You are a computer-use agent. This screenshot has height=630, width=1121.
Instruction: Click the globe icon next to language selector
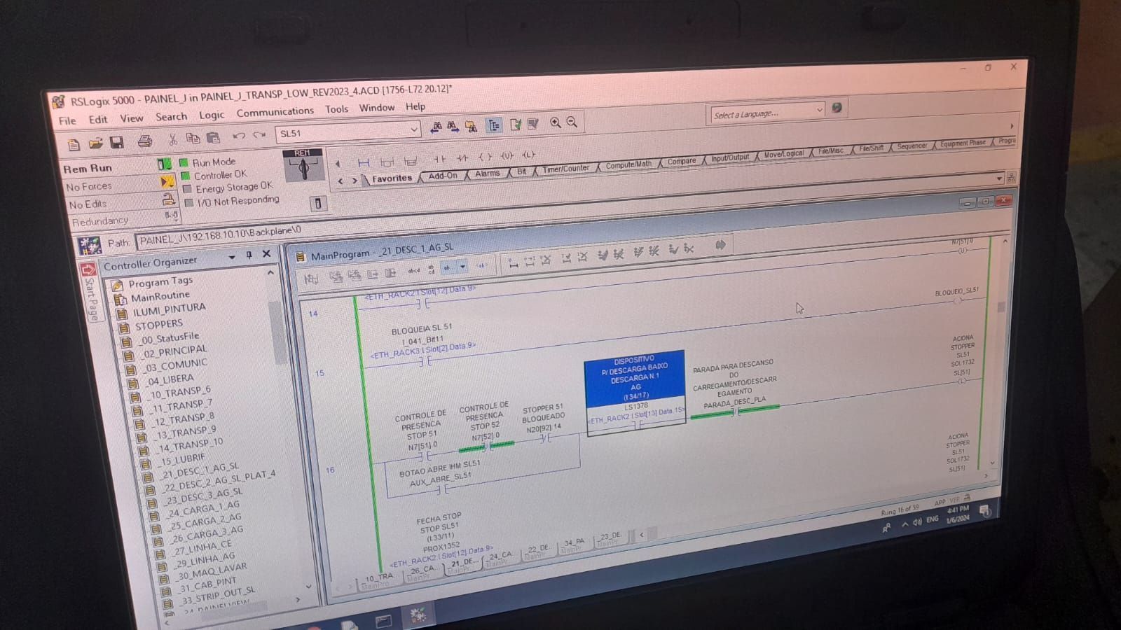tap(837, 108)
